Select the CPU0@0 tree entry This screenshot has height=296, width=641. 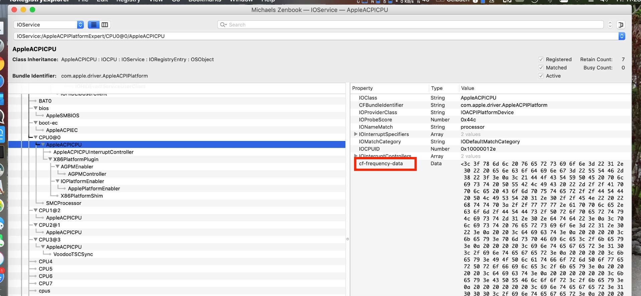pos(50,137)
